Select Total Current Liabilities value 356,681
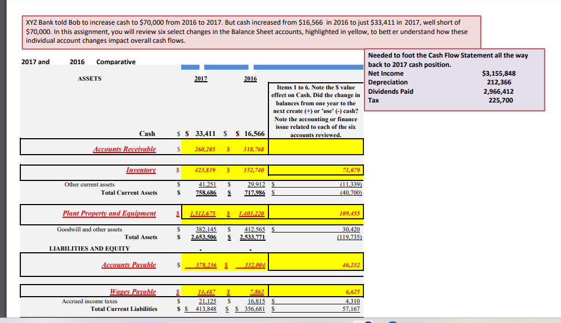Screen dimensions: 561x323 point(255,309)
